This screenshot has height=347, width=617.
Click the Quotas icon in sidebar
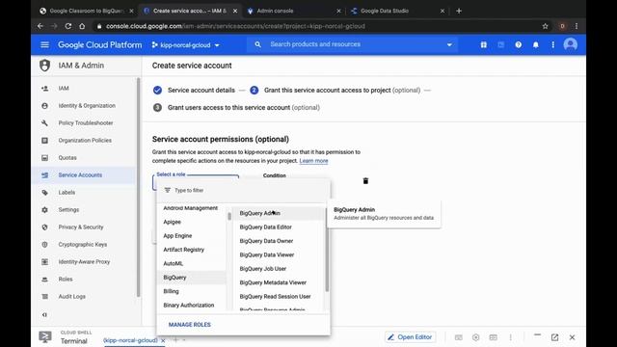point(45,158)
